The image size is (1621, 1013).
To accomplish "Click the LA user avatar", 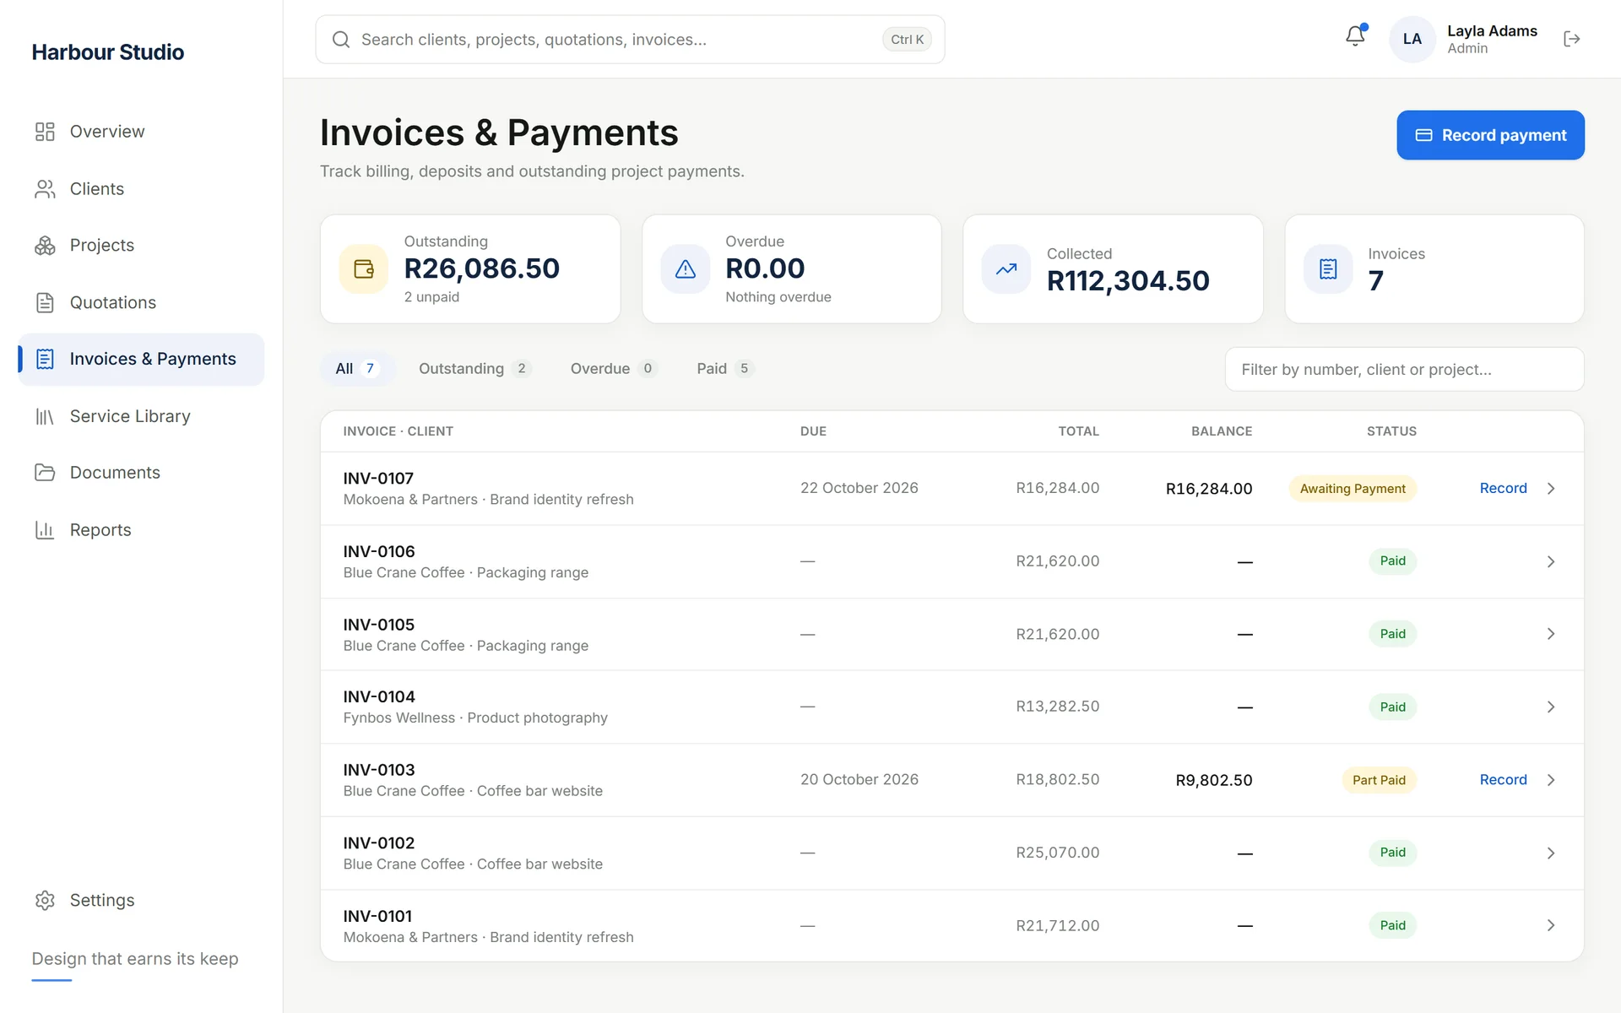I will point(1412,39).
